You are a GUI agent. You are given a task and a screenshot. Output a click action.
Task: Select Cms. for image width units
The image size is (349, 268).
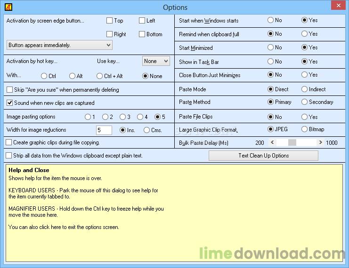(x=147, y=130)
